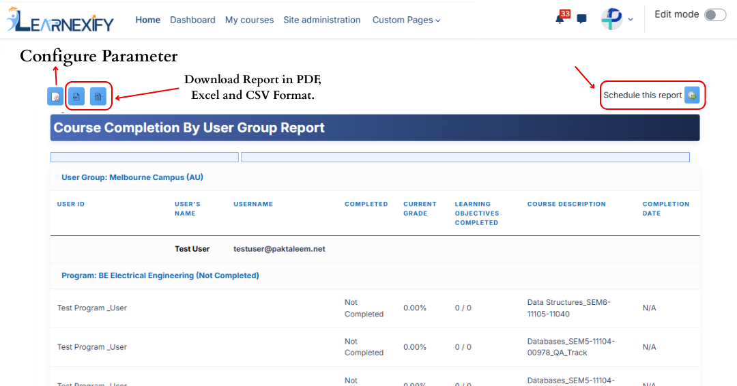
Task: Click 0 / 0 objectives in Data Structures row
Action: pyautogui.click(x=463, y=308)
